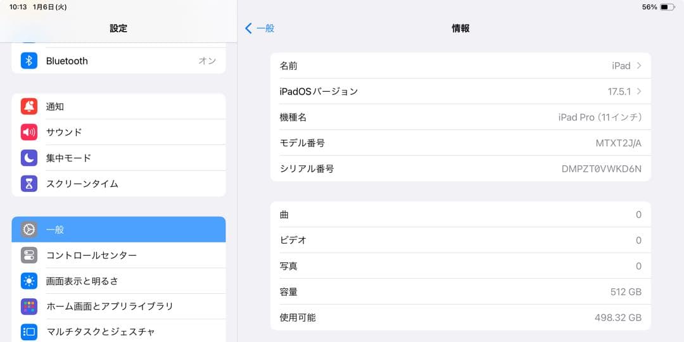Tap the device name value iPad
This screenshot has height=342, width=684.
621,66
